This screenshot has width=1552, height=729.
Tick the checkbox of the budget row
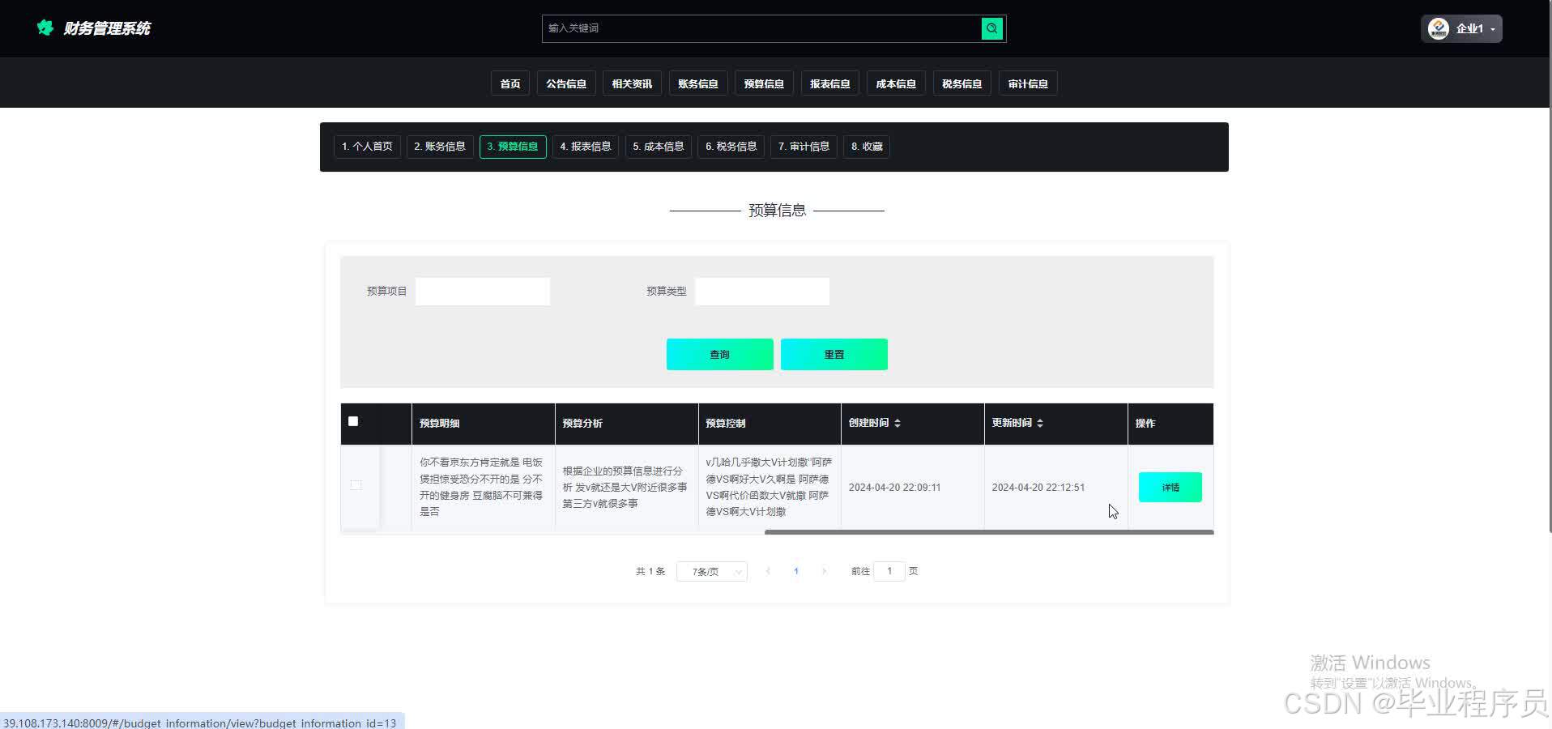(356, 484)
